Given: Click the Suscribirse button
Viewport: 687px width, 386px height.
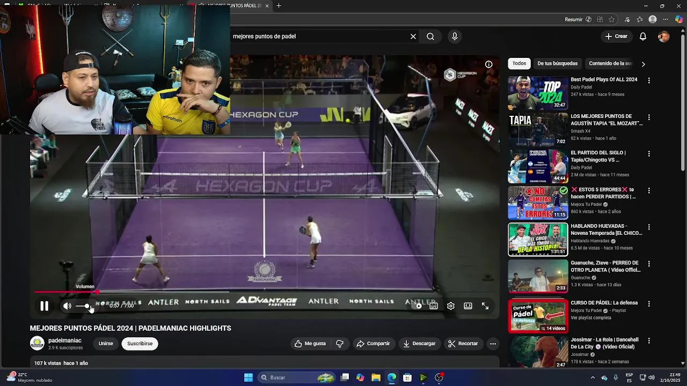Looking at the screenshot, I should [140, 344].
